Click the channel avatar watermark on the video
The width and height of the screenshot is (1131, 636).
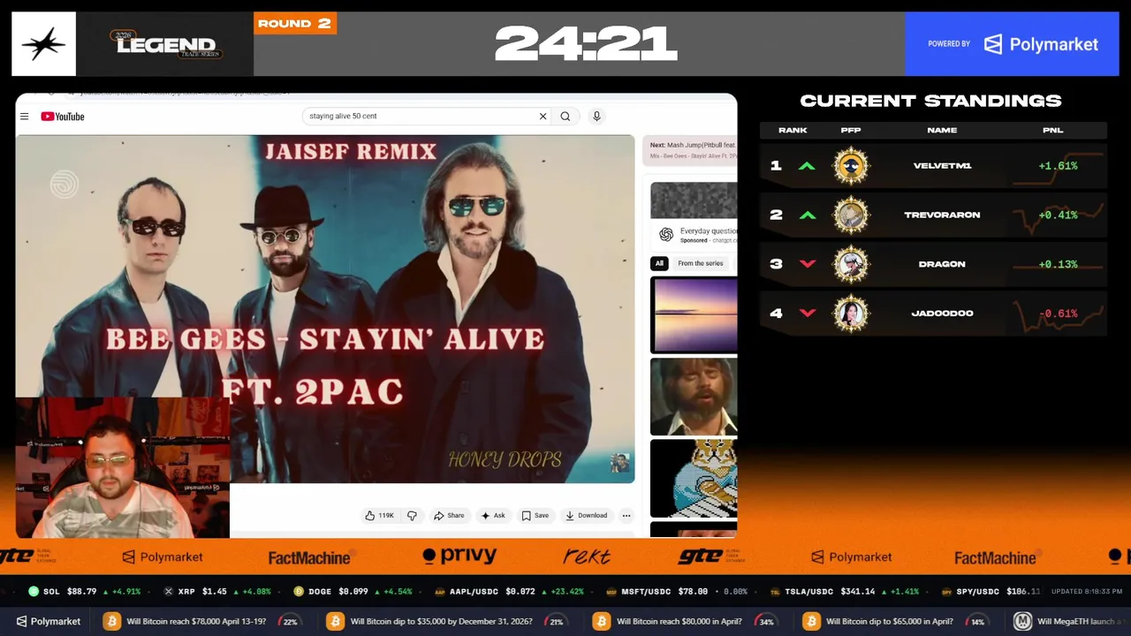click(x=620, y=464)
